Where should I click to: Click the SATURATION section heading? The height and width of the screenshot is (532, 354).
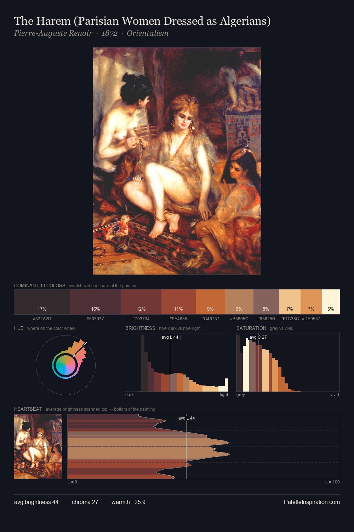251,328
